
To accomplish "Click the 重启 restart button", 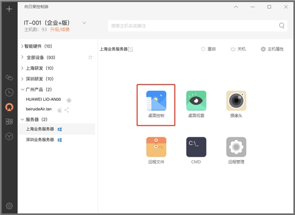I will pyautogui.click(x=208, y=49).
